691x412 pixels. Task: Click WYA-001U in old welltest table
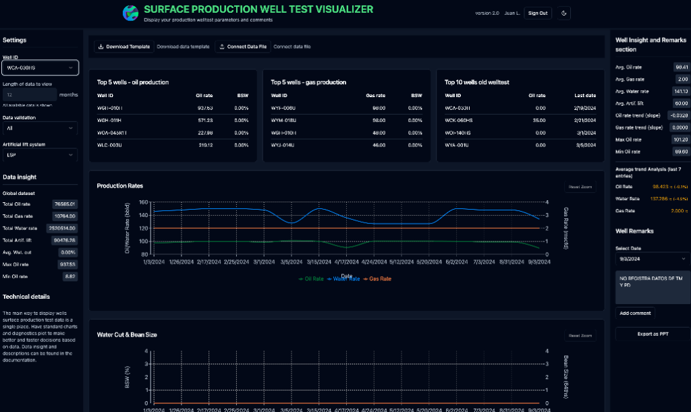click(x=457, y=145)
